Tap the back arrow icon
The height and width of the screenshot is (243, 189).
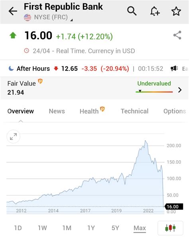(13, 11)
